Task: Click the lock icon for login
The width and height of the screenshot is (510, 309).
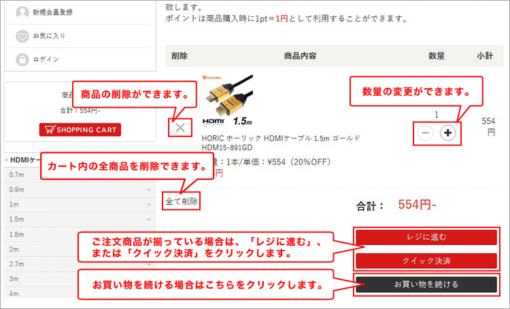Action: 22,60
